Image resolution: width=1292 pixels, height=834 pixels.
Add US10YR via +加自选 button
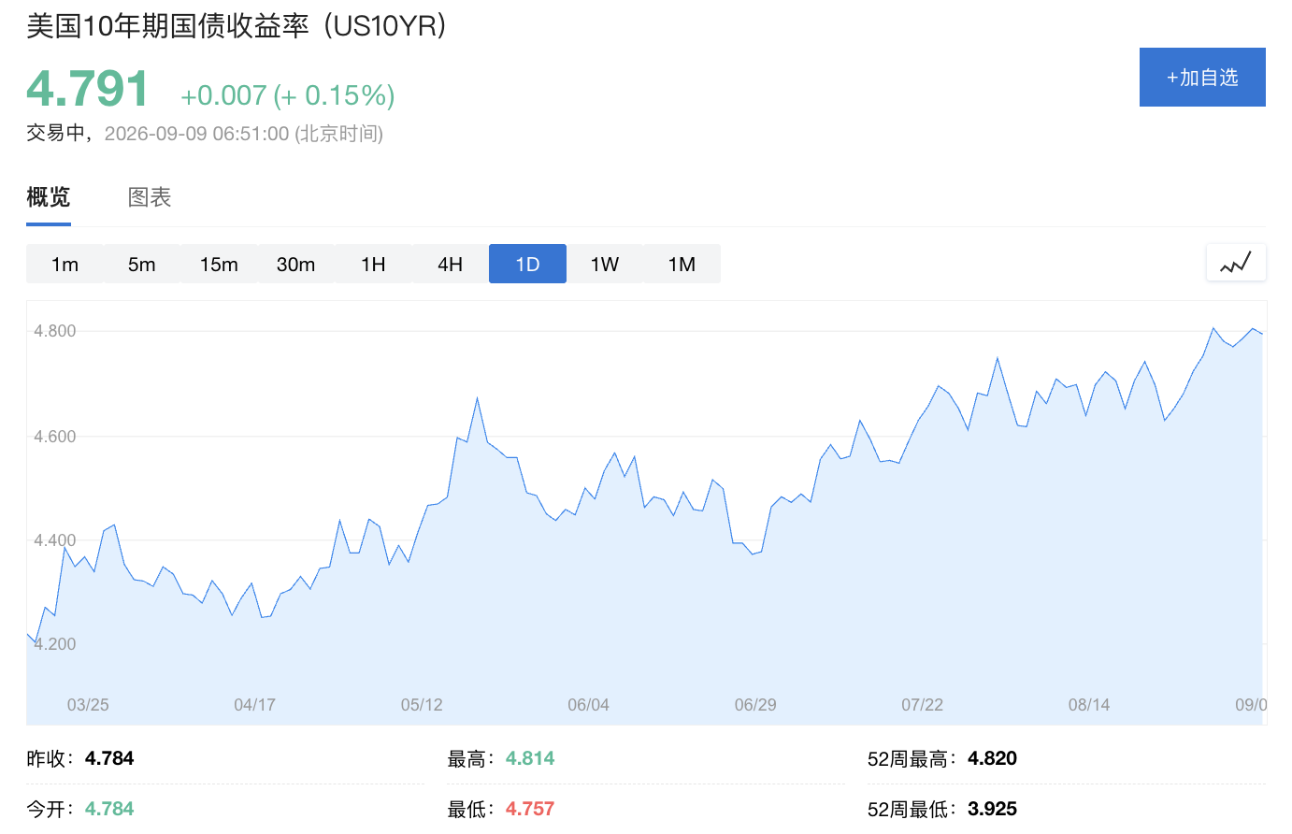pyautogui.click(x=1202, y=77)
